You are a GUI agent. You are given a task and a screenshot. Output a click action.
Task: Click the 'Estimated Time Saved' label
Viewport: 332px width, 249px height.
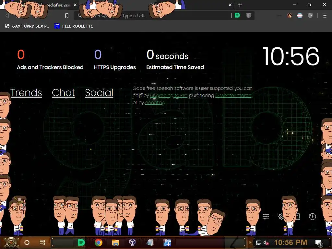175,67
